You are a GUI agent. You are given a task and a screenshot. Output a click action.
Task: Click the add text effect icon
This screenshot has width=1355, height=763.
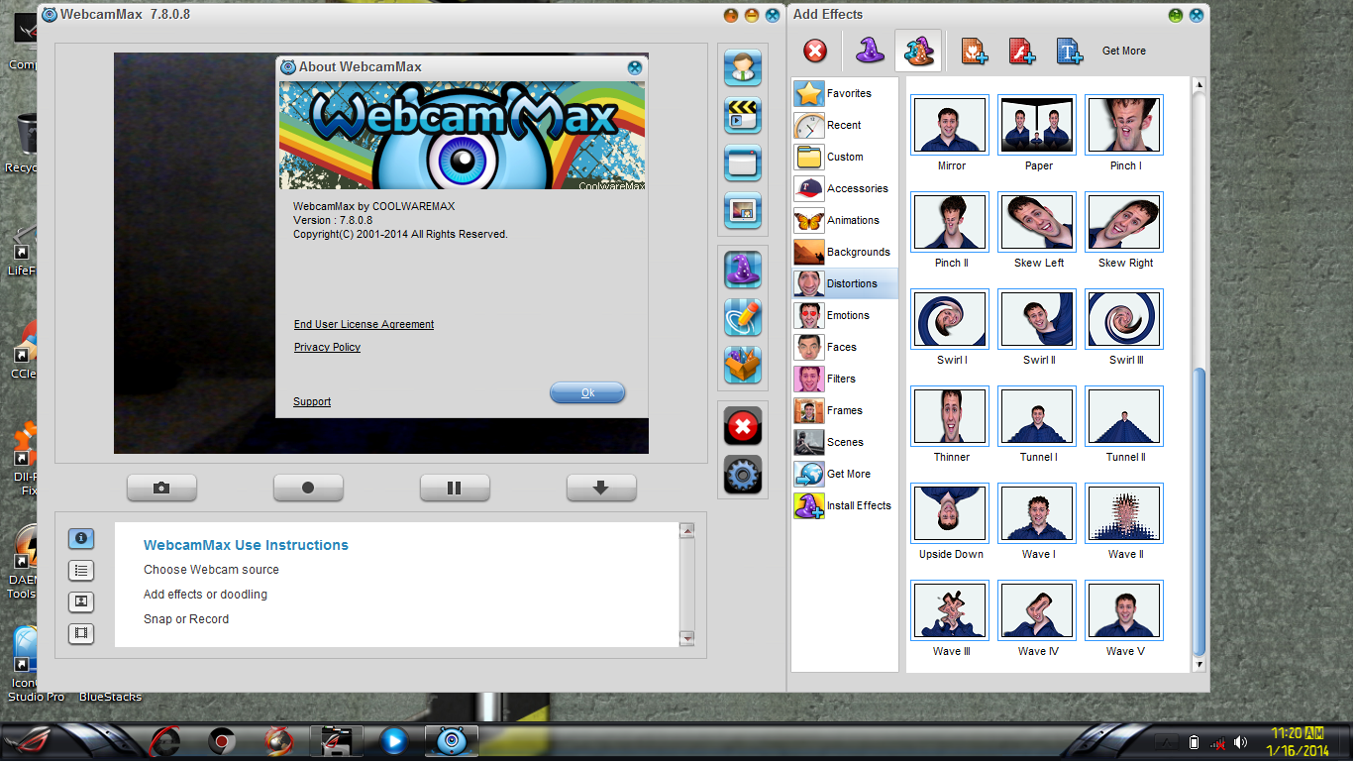coord(1069,51)
